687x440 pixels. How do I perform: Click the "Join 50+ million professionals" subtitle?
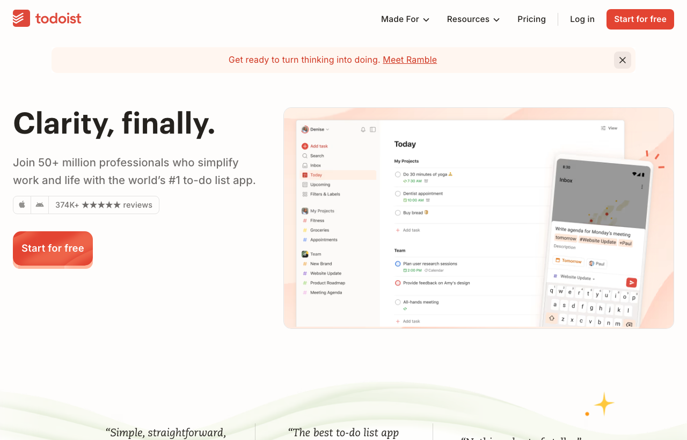tap(134, 171)
